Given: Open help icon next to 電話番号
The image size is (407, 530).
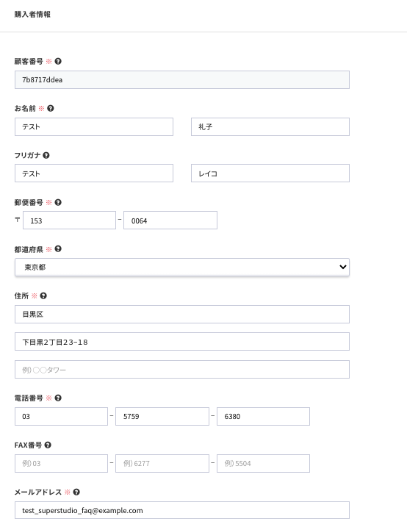Looking at the screenshot, I should (x=58, y=398).
